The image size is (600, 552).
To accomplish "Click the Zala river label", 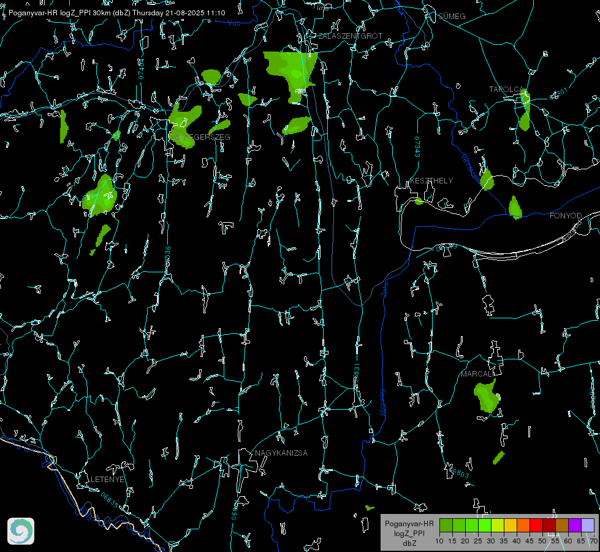I will [x=384, y=288].
